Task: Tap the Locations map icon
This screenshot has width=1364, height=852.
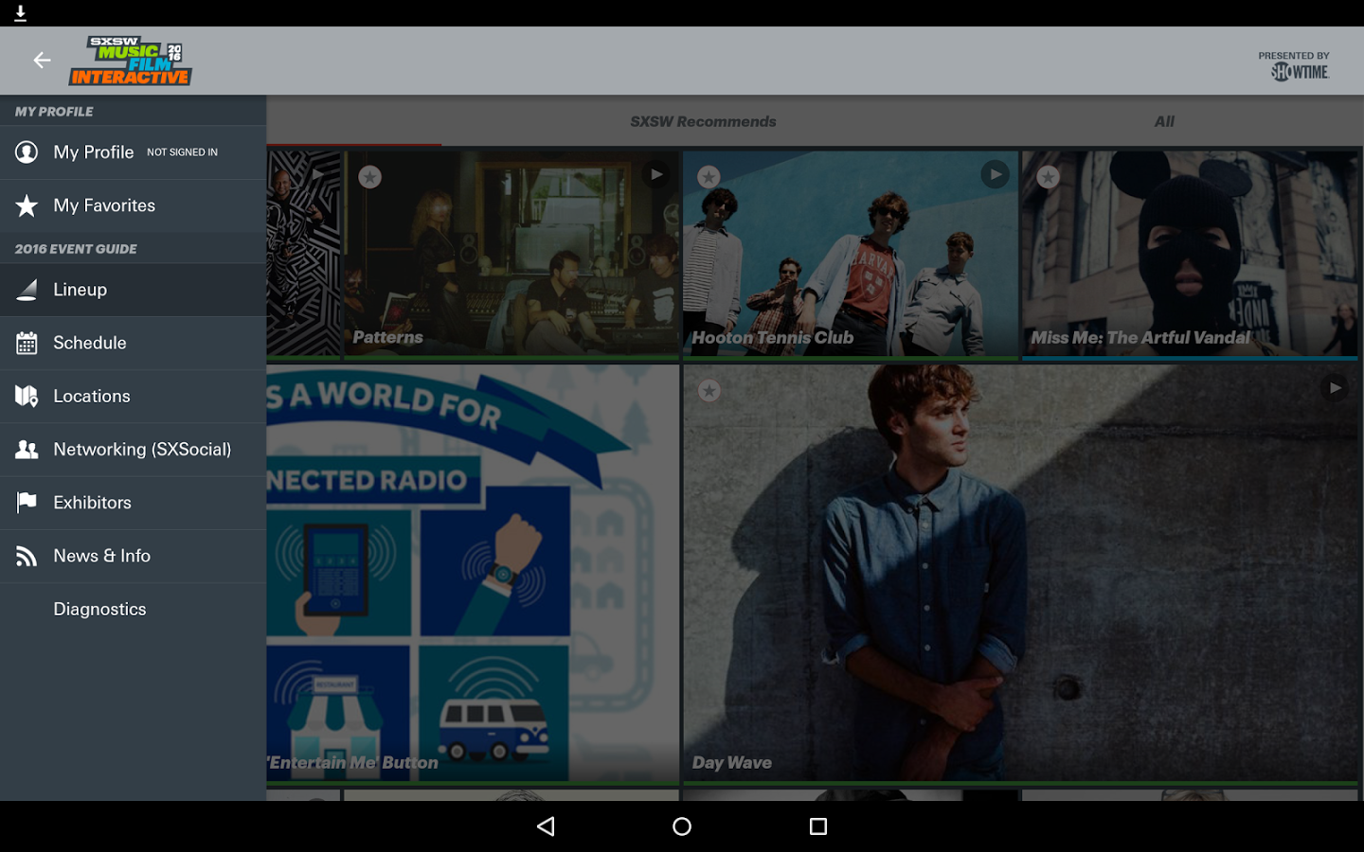Action: click(27, 396)
